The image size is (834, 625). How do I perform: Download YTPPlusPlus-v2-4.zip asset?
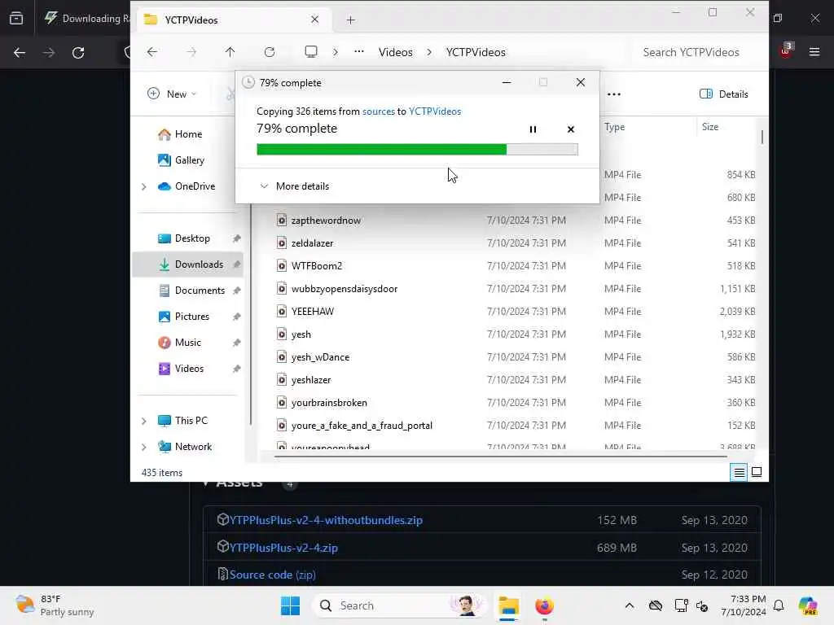point(283,548)
